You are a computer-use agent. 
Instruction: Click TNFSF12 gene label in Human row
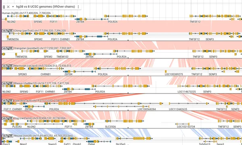pyautogui.click(x=195, y=22)
